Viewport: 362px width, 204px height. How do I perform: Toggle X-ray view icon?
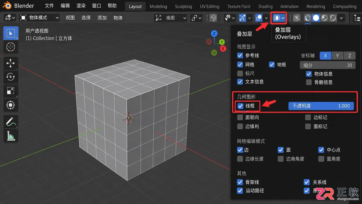297,18
